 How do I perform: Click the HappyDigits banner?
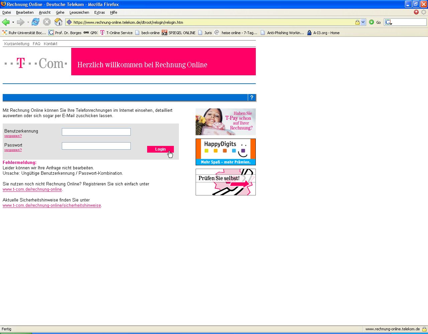tap(226, 152)
